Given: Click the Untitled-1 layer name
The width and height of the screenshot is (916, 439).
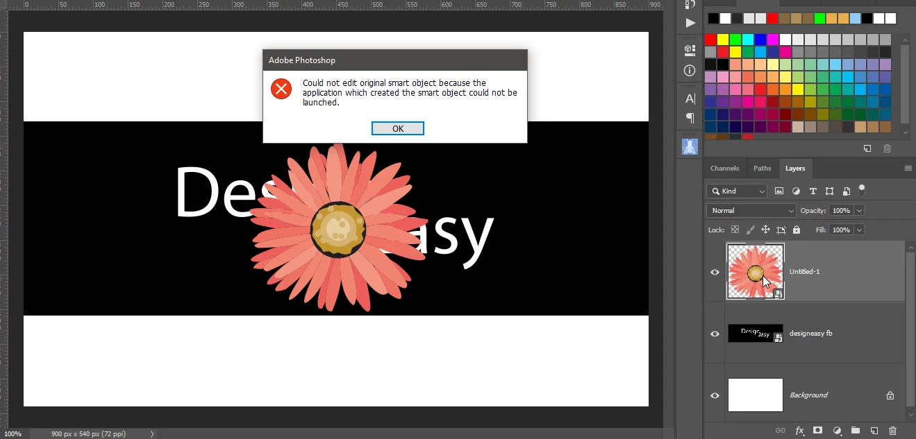Looking at the screenshot, I should pos(804,272).
